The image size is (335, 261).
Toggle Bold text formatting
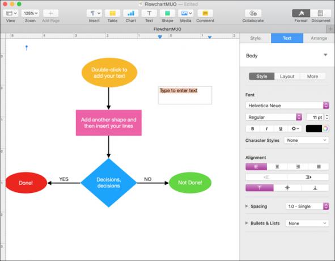click(x=253, y=129)
